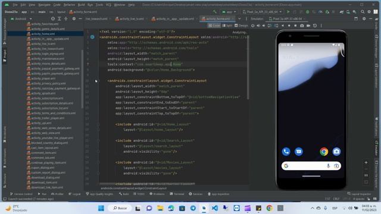Viewport: 381px width, 214px height.
Task: Open the App Inspection tool window
Action: [x=218, y=194]
